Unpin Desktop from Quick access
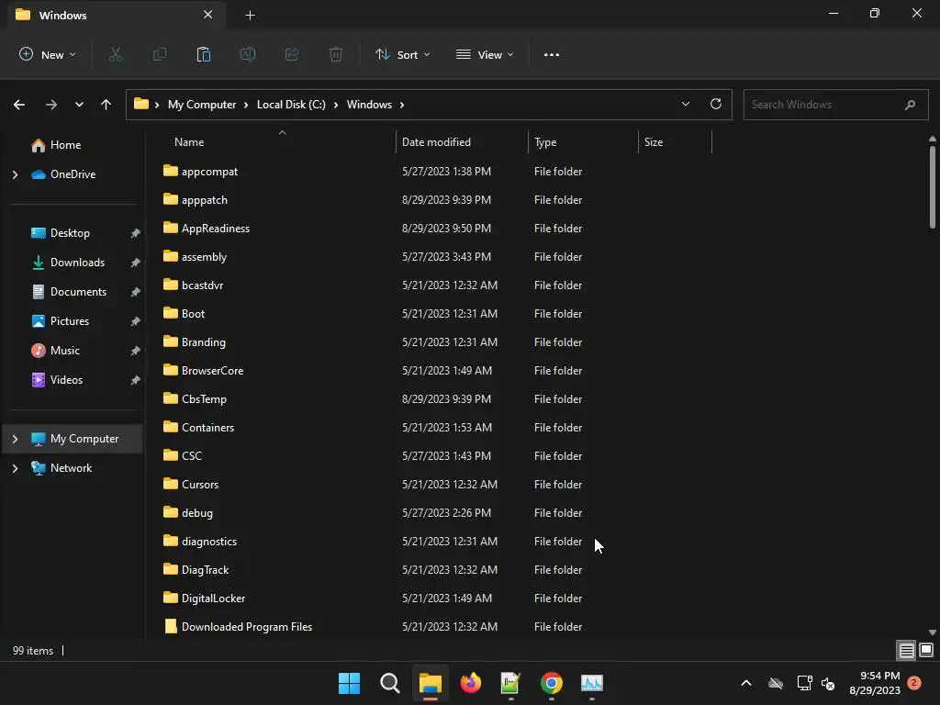The height and width of the screenshot is (705, 940). [x=136, y=233]
